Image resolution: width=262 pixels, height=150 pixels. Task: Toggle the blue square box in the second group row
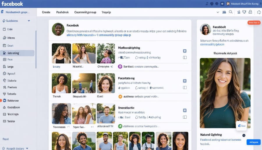click(185, 81)
